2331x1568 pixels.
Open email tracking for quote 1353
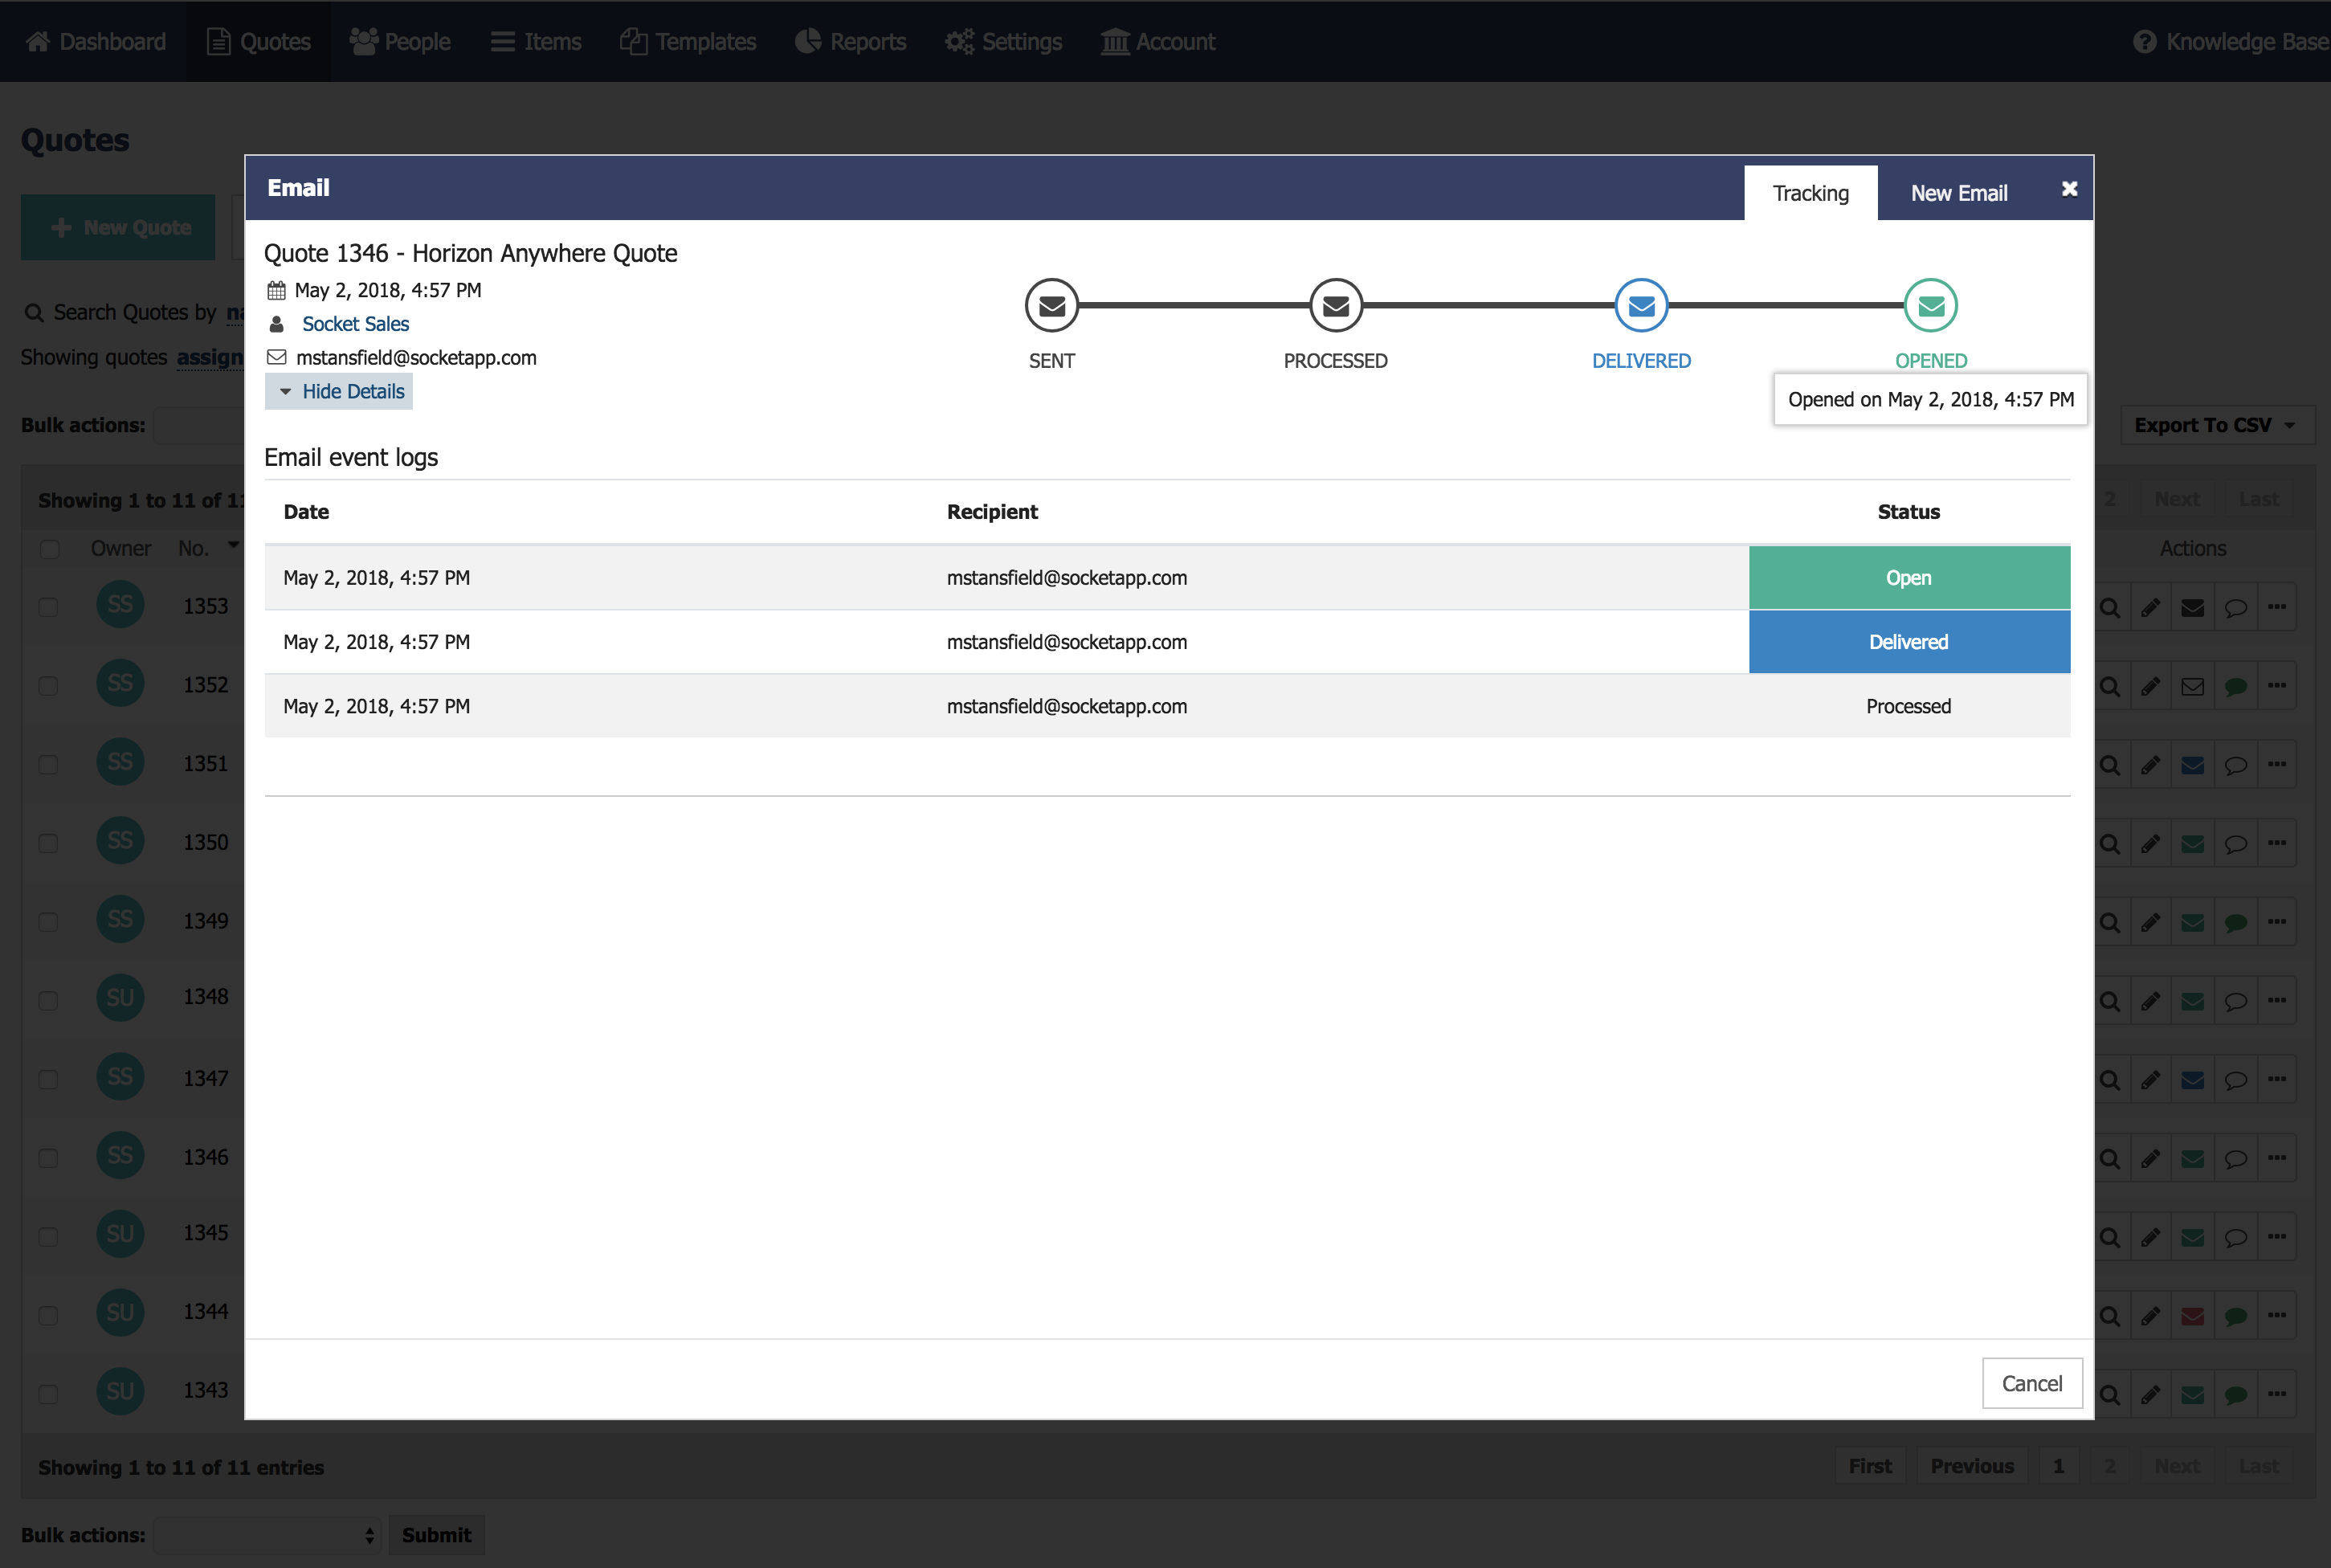click(2193, 607)
